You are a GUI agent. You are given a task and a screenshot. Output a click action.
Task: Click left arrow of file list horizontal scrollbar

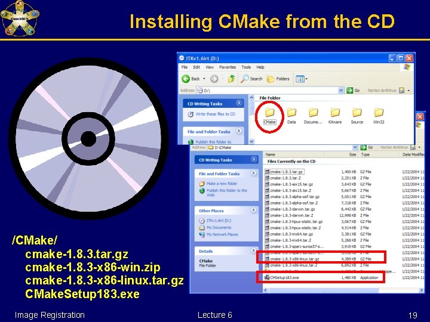(265, 290)
